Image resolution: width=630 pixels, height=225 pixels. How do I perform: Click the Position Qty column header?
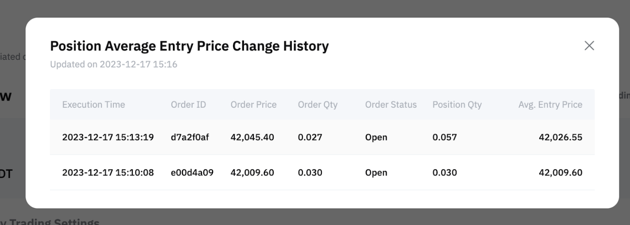[457, 105]
